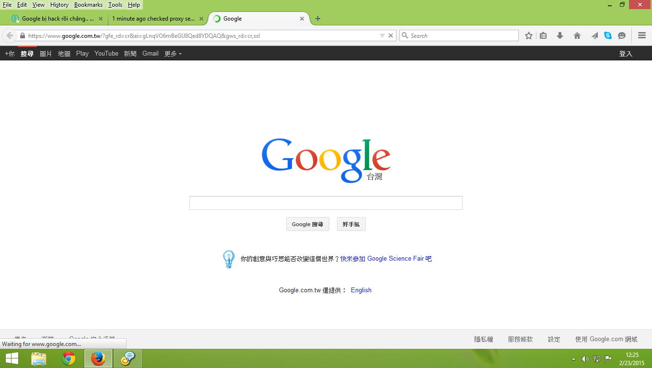Open the Firefox hamburger menu
The image size is (652, 368).
pyautogui.click(x=642, y=35)
